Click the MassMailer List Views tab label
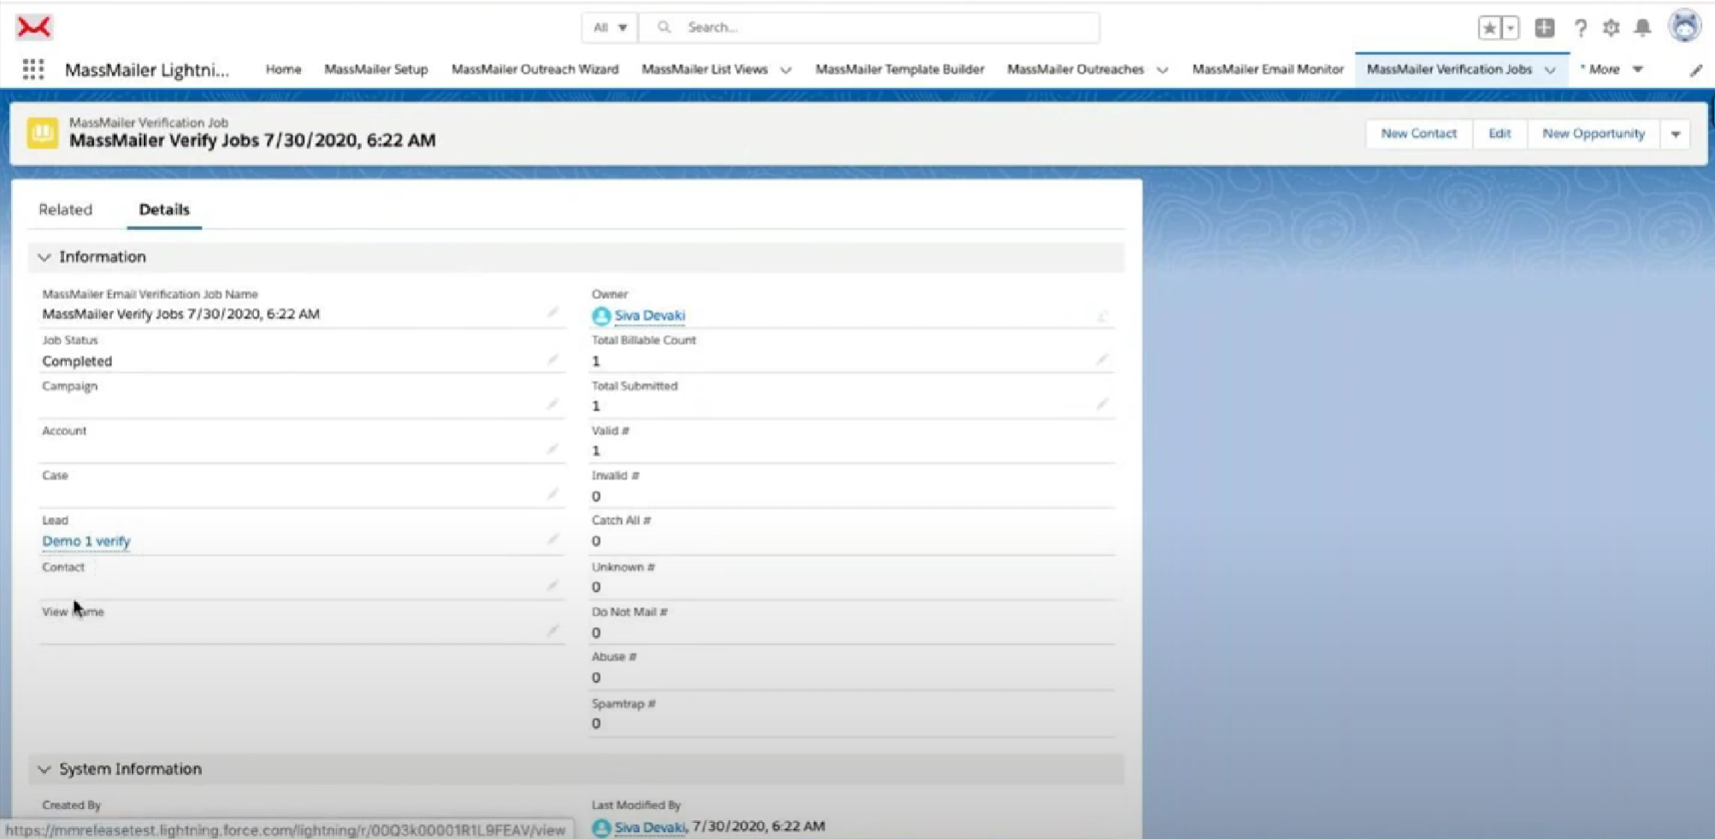This screenshot has width=1715, height=839. (705, 69)
